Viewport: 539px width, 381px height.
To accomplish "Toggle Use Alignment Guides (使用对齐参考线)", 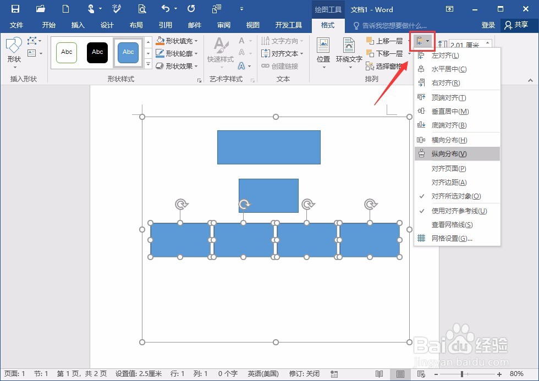I will [457, 211].
